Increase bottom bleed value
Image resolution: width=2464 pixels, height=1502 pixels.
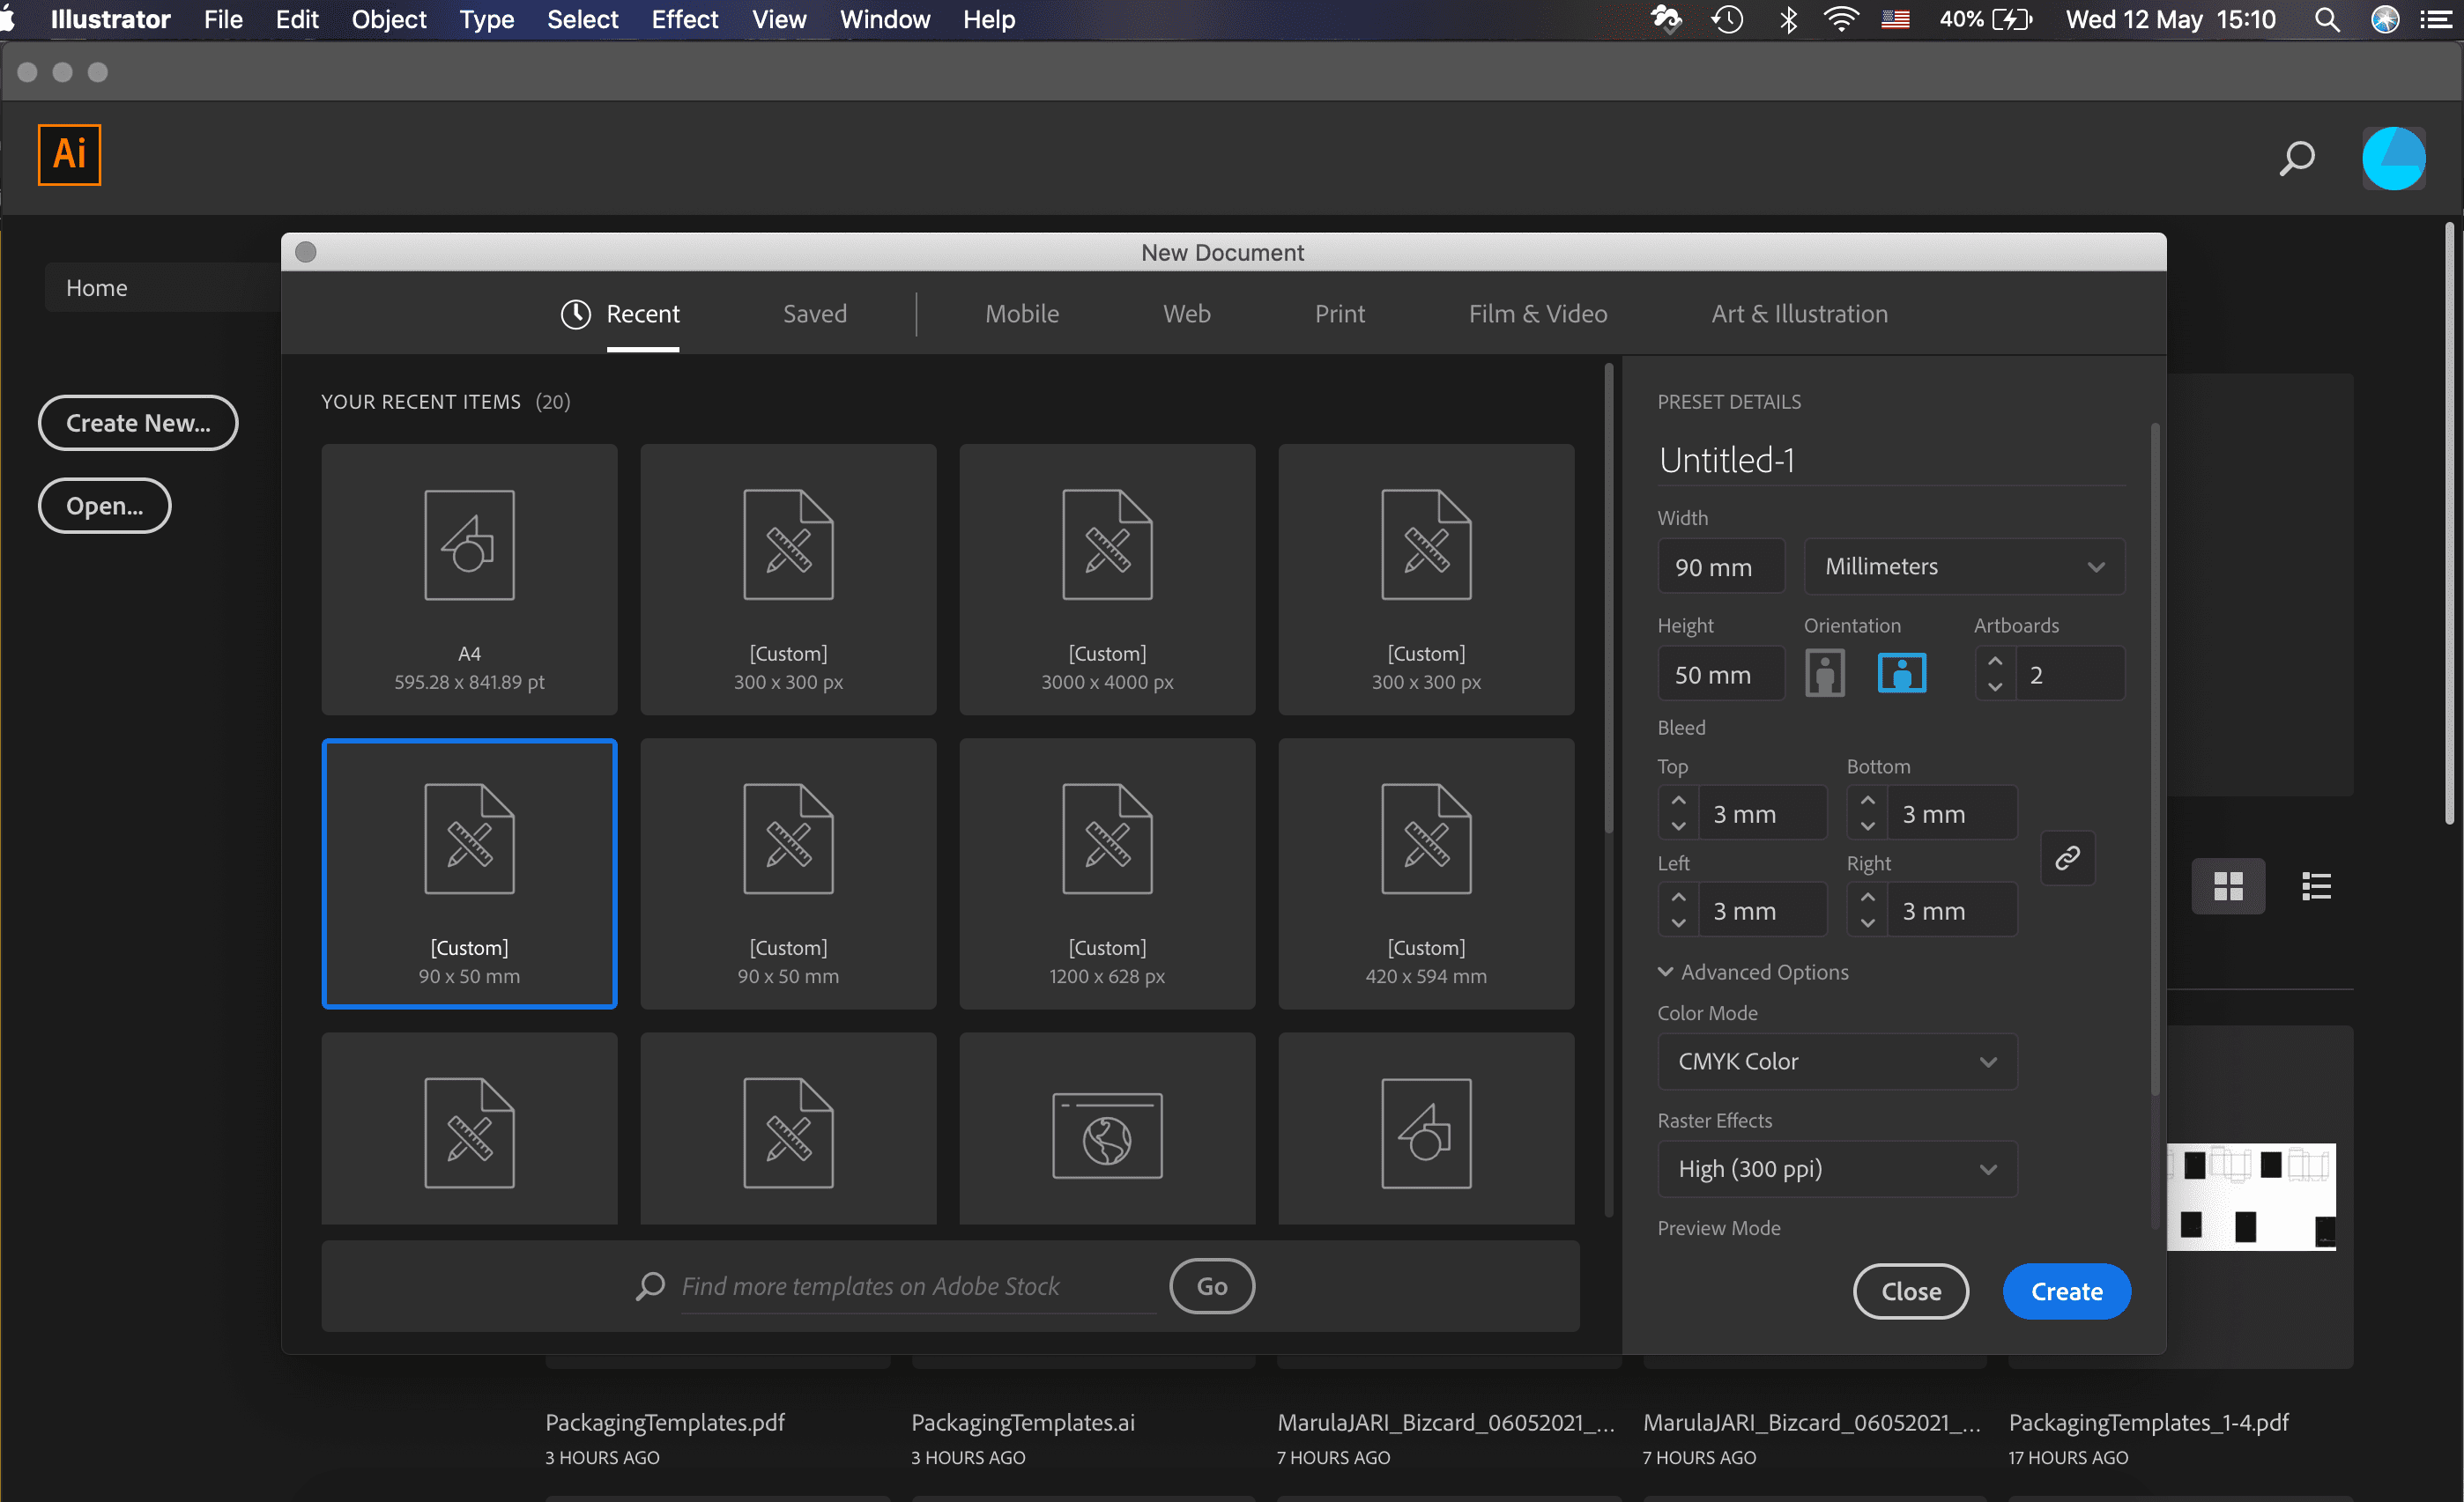click(1867, 801)
